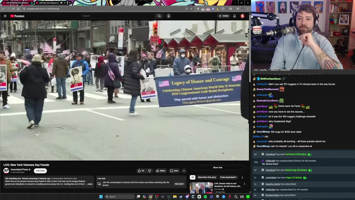
Task: Click video title LIVE: New York Veterans Day Parade
Action: [x=26, y=165]
